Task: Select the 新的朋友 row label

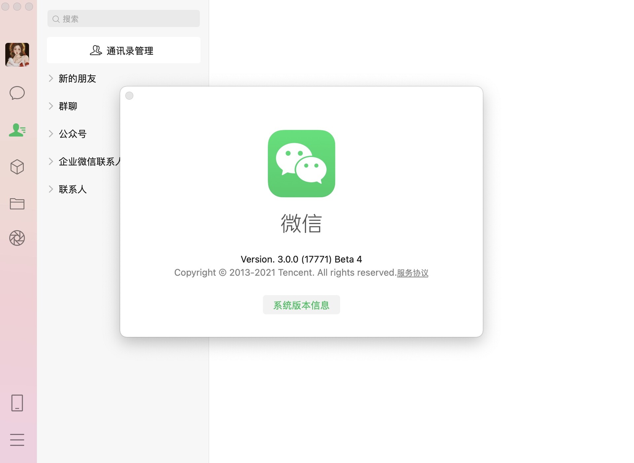Action: click(x=77, y=79)
